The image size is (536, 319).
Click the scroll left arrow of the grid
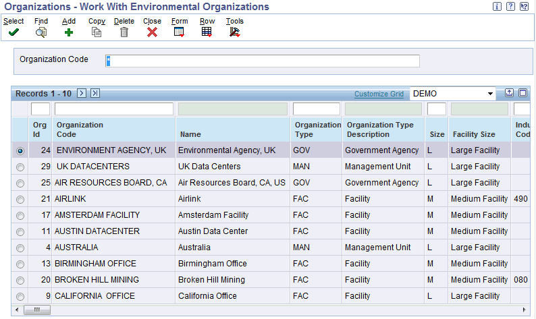tap(18, 310)
